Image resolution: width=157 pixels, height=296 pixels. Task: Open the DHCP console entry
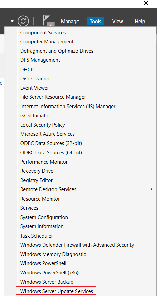[27, 70]
